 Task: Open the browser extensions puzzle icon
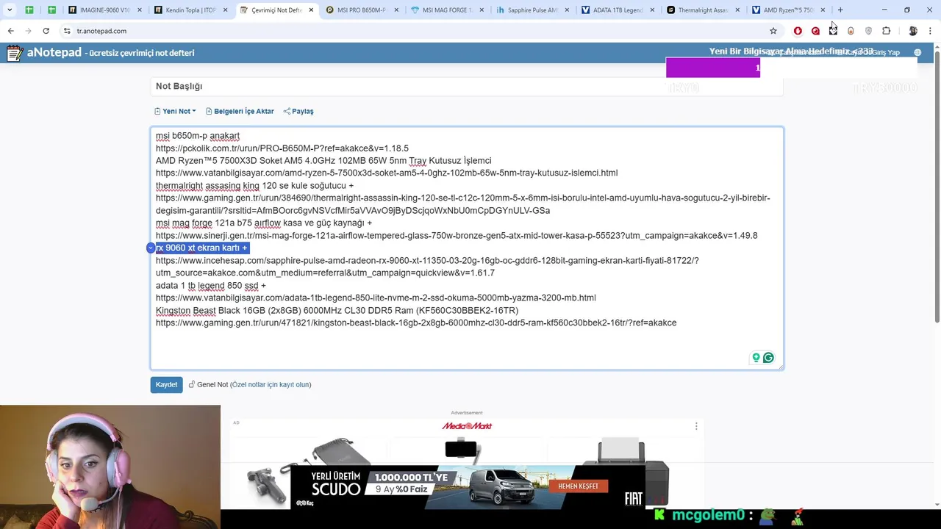(x=886, y=31)
